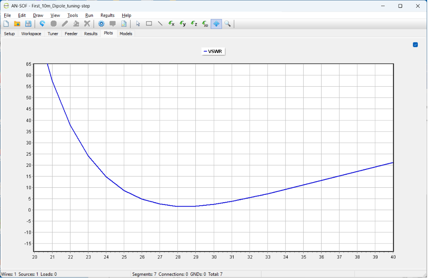Open the report chart document icon

(124, 24)
